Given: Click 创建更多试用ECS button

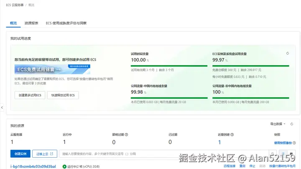Looking at the screenshot, I should coord(30,95).
